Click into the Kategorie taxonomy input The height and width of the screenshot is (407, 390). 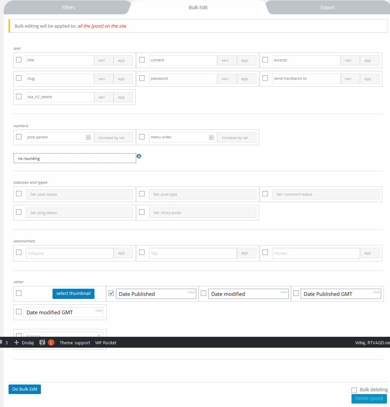70,253
